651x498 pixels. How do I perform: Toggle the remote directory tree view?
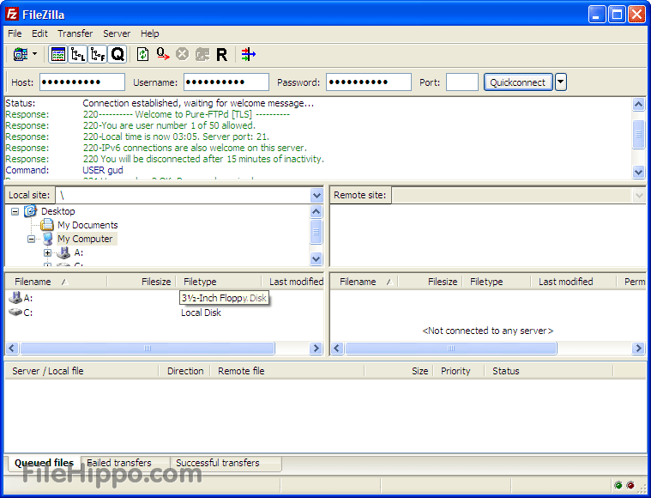click(98, 54)
